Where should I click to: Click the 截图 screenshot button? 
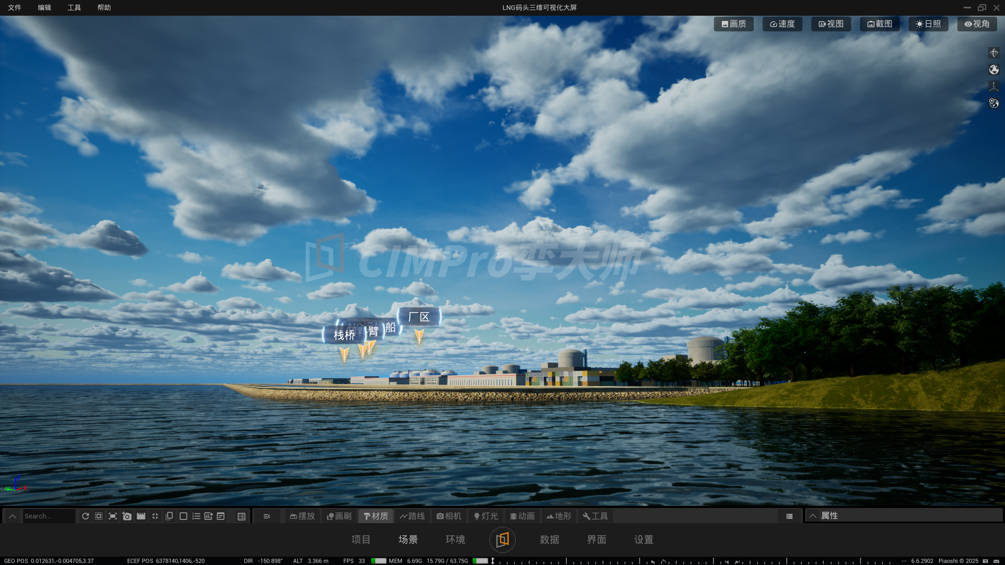coord(880,24)
